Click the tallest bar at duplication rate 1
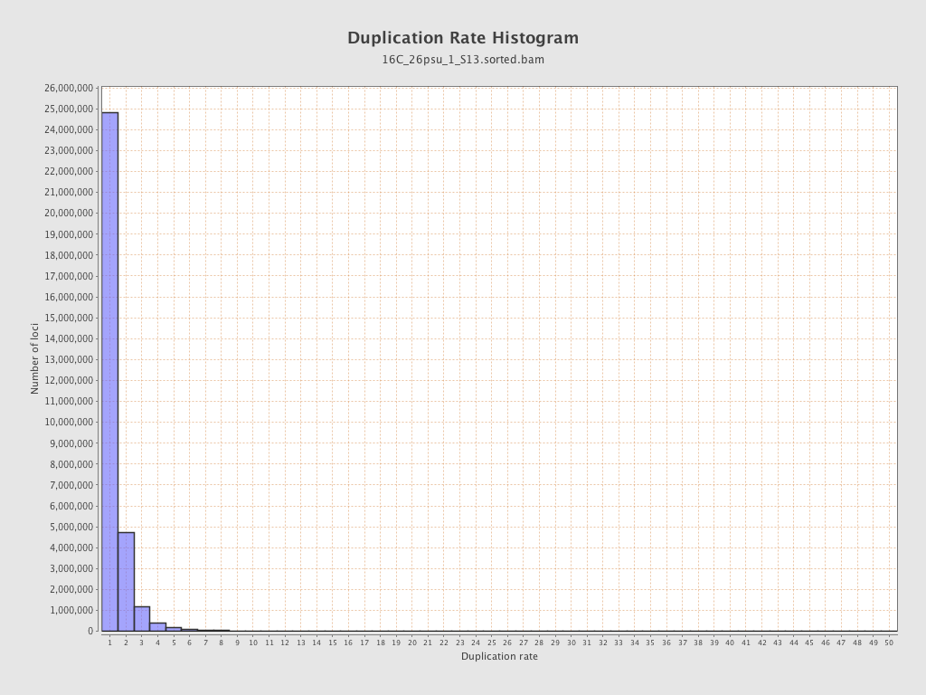 coord(109,372)
